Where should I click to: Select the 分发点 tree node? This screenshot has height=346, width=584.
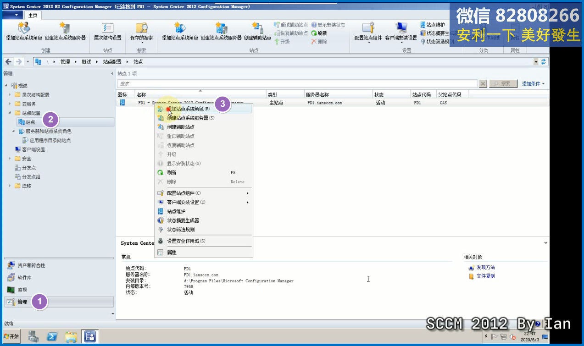[x=25, y=168]
